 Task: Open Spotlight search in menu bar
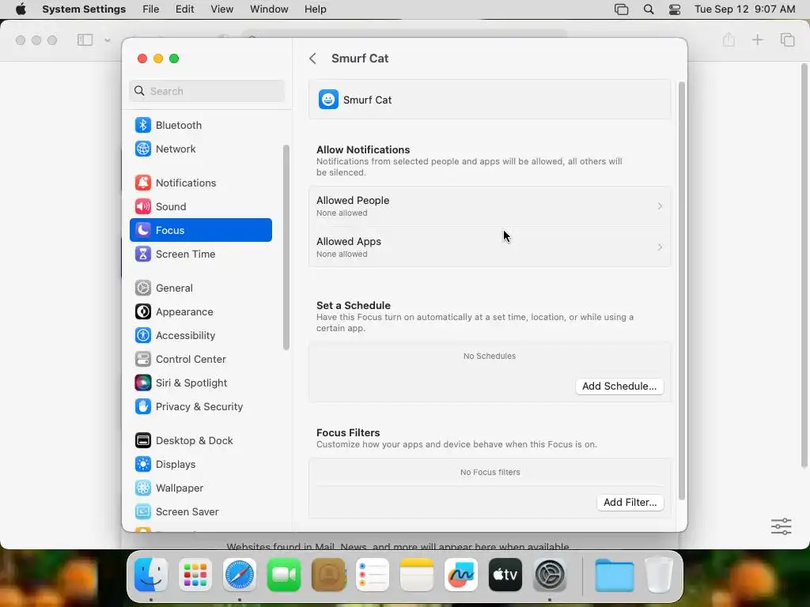click(649, 9)
